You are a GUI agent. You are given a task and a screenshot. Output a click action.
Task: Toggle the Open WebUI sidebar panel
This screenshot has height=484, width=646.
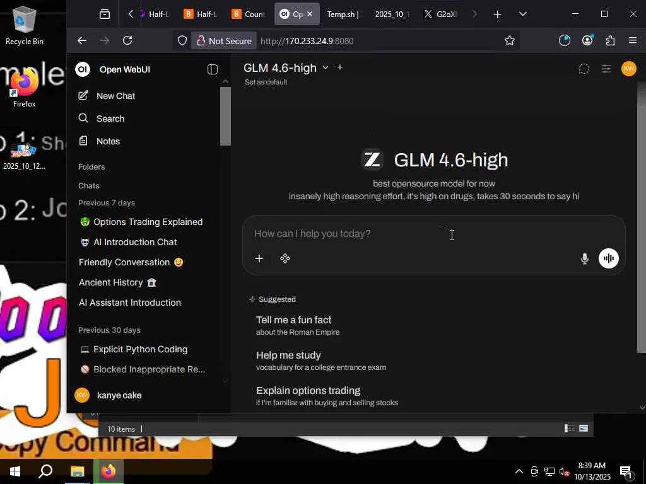[212, 69]
